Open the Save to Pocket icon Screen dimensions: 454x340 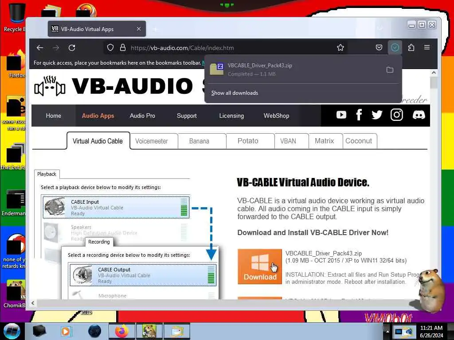click(379, 47)
